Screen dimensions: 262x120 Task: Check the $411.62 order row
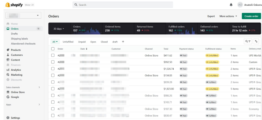53,55
